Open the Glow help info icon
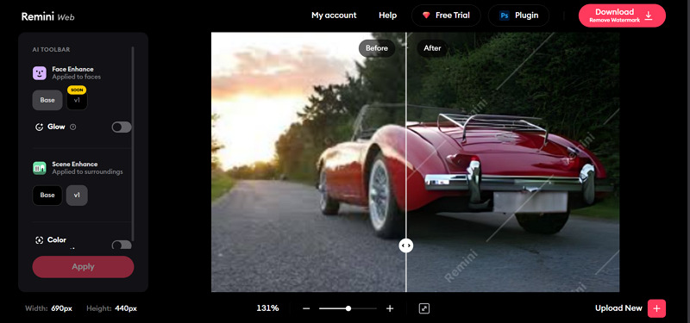Screen dimensions: 690x323 [x=73, y=127]
